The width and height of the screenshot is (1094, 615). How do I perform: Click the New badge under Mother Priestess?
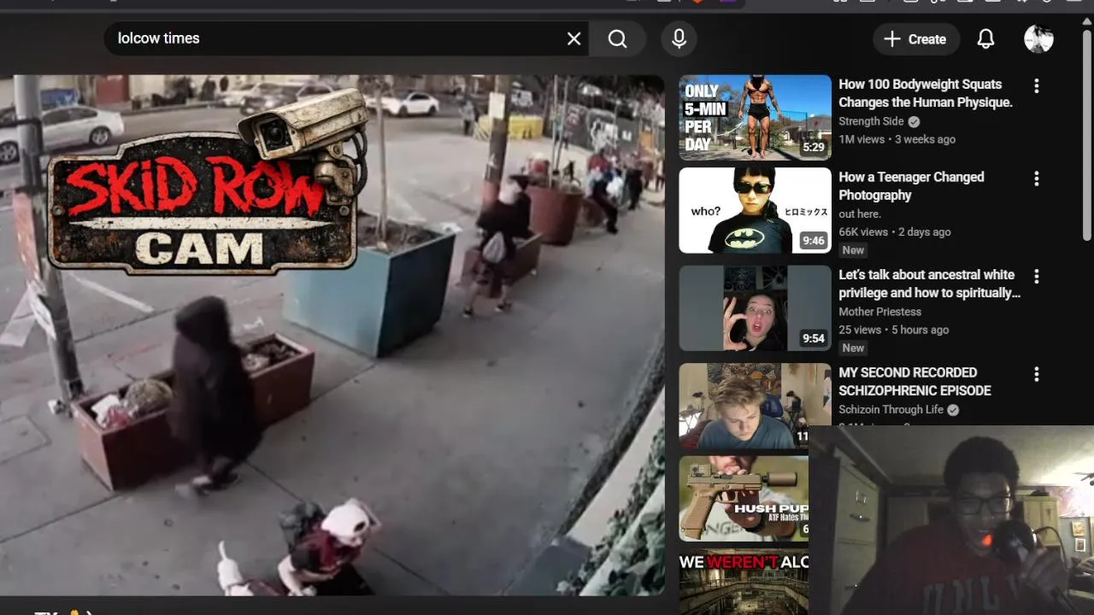pos(853,348)
